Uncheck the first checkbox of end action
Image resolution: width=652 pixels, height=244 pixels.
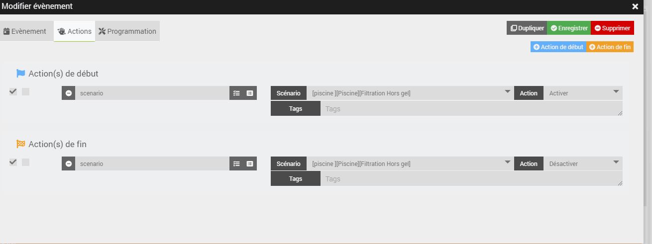[13, 162]
